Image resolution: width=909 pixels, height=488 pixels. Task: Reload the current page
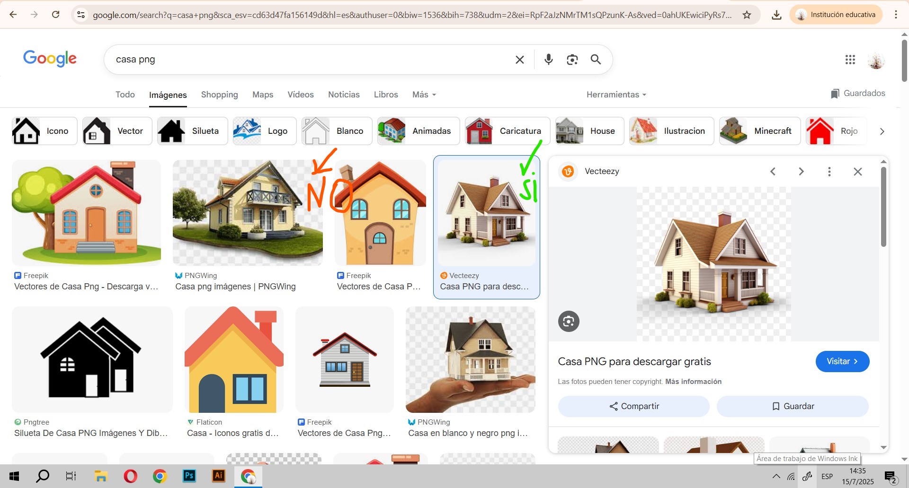55,15
